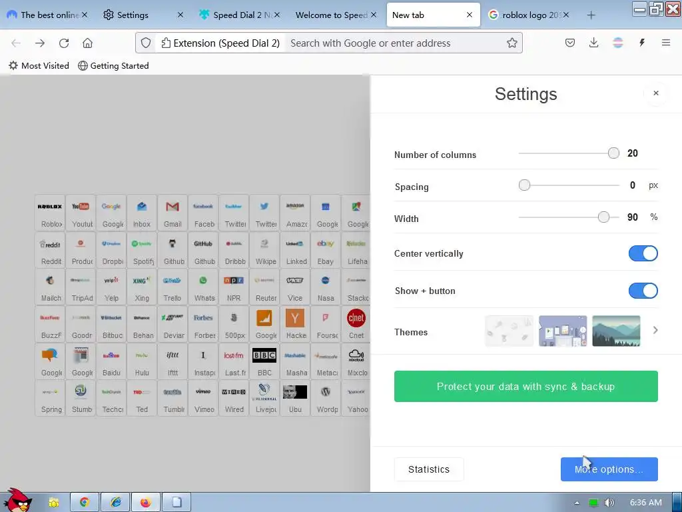Open the Gmail speed dial tile
This screenshot has width=682, height=512.
[172, 213]
